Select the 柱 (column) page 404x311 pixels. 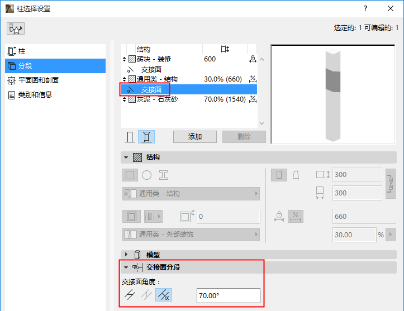pyautogui.click(x=55, y=51)
